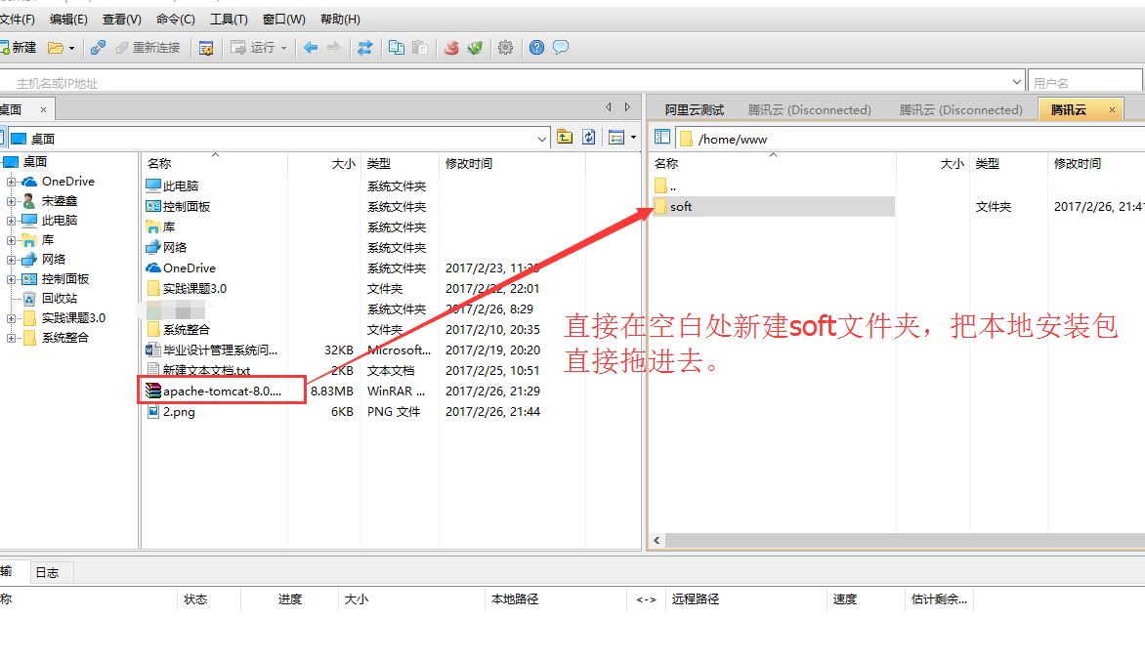Open the 工具(T) menu

pos(230,19)
